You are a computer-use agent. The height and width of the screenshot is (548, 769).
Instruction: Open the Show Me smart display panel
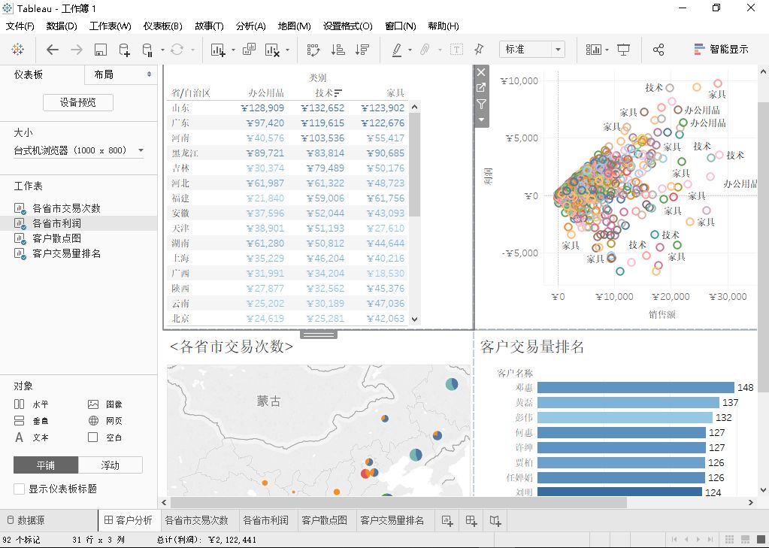click(x=722, y=49)
